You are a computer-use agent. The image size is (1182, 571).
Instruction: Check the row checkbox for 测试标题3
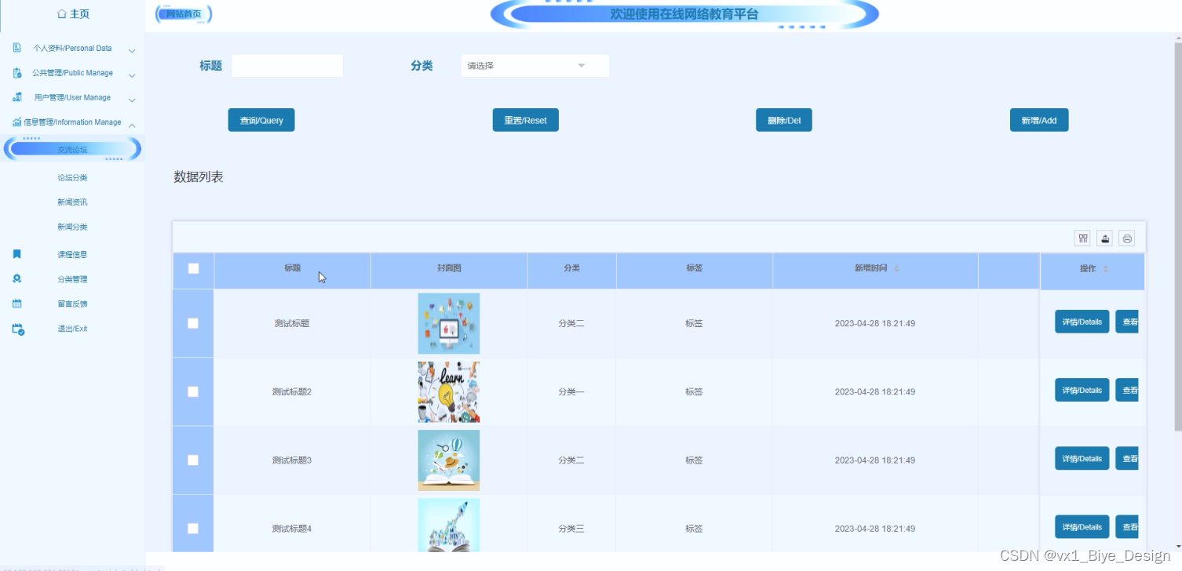193,460
